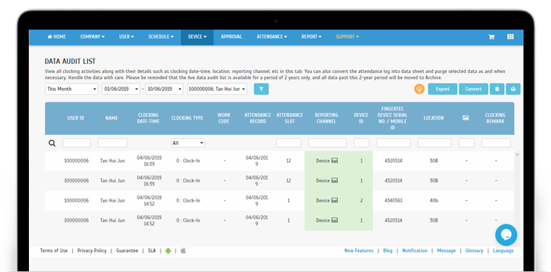Image resolution: width=551 pixels, height=272 pixels.
Task: Open the REPORT menu
Action: tap(311, 37)
